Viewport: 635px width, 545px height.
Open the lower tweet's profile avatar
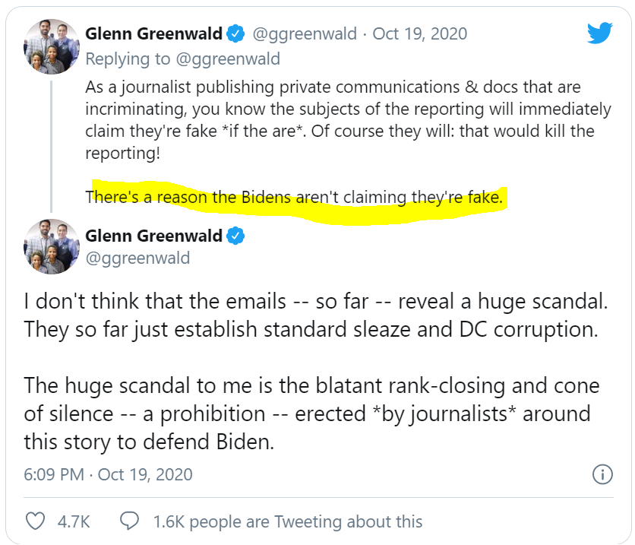pyautogui.click(x=52, y=247)
